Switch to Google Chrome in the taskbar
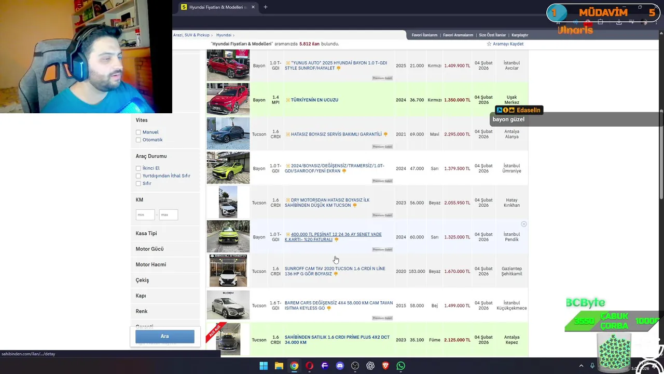 (294, 366)
